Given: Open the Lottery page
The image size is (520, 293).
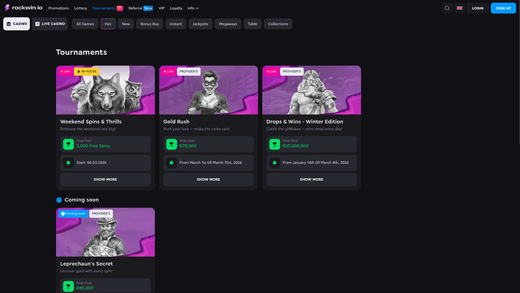Looking at the screenshot, I should pyautogui.click(x=81, y=8).
